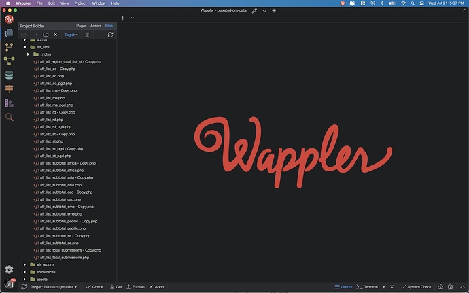Open the Apple menu
The width and height of the screenshot is (469, 293).
coord(8,3)
